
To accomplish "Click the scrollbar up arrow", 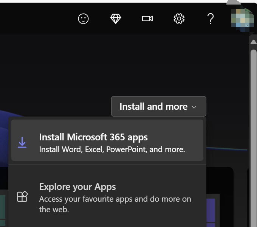I will (x=253, y=42).
